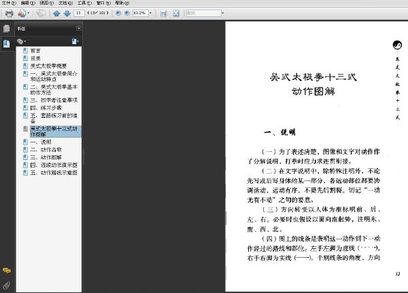This screenshot has height=293, width=408.
Task: Go to previous page with up arrow
Action: [x=56, y=14]
